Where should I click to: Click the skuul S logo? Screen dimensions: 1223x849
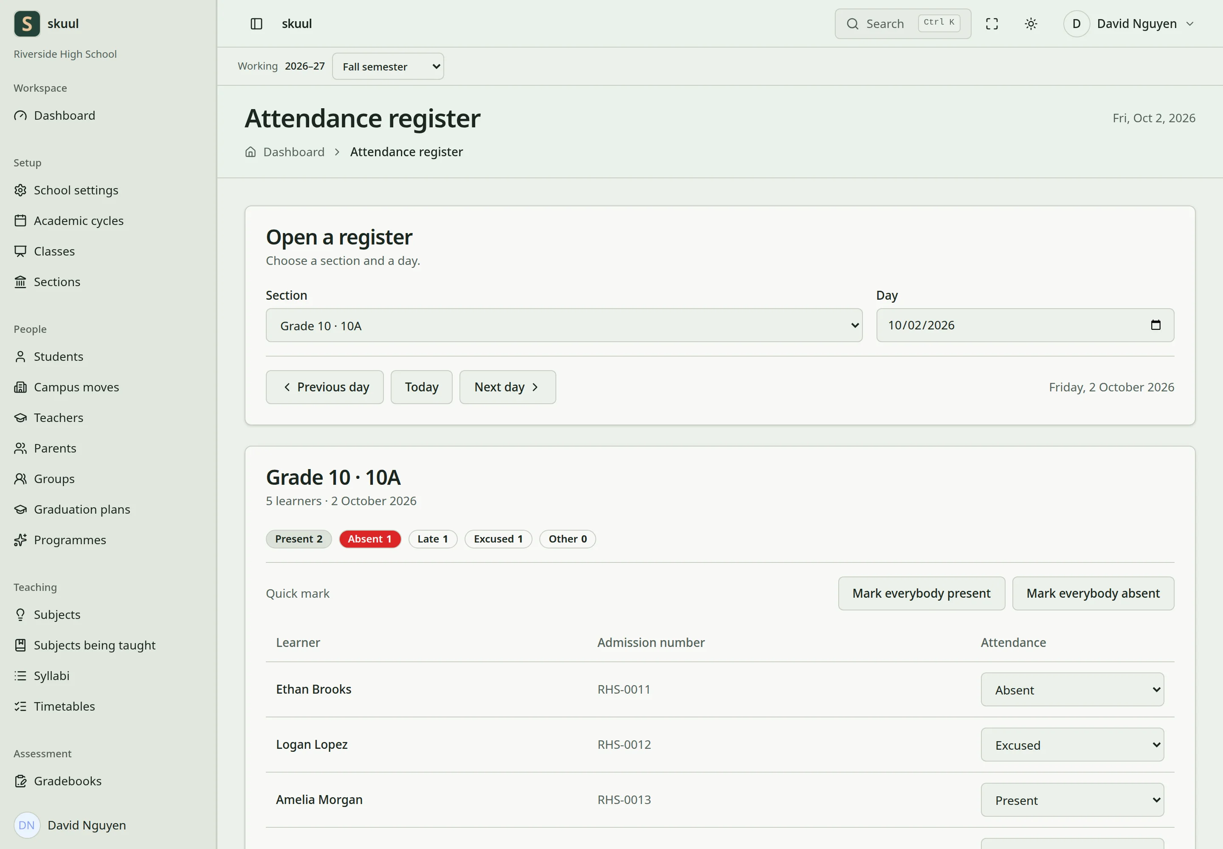[x=27, y=24]
